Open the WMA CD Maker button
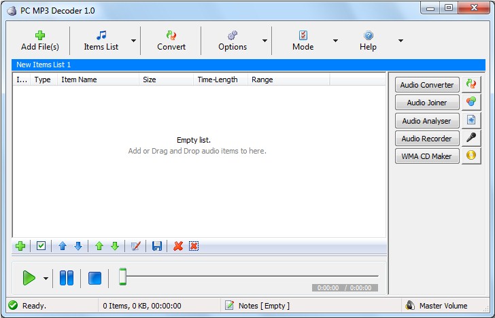 [427, 156]
